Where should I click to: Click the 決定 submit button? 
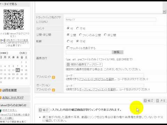click(161, 101)
